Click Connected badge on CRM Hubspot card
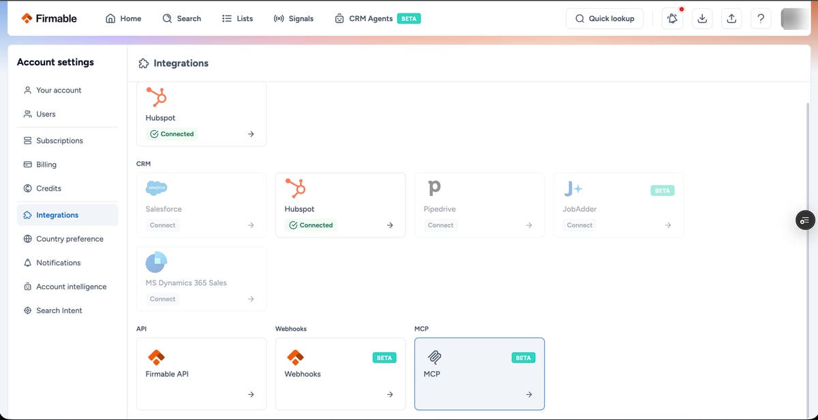Screen dimensions: 818x420 [x=312, y=225]
